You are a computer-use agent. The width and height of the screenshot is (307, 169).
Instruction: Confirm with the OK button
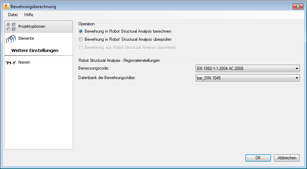(x=258, y=158)
